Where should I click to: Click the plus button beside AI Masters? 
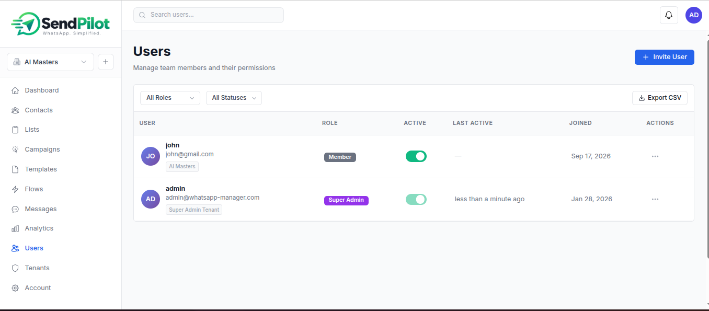tap(106, 62)
